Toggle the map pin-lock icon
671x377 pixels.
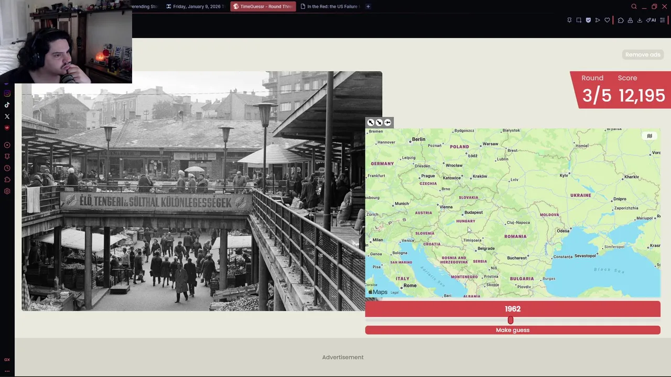(x=387, y=123)
